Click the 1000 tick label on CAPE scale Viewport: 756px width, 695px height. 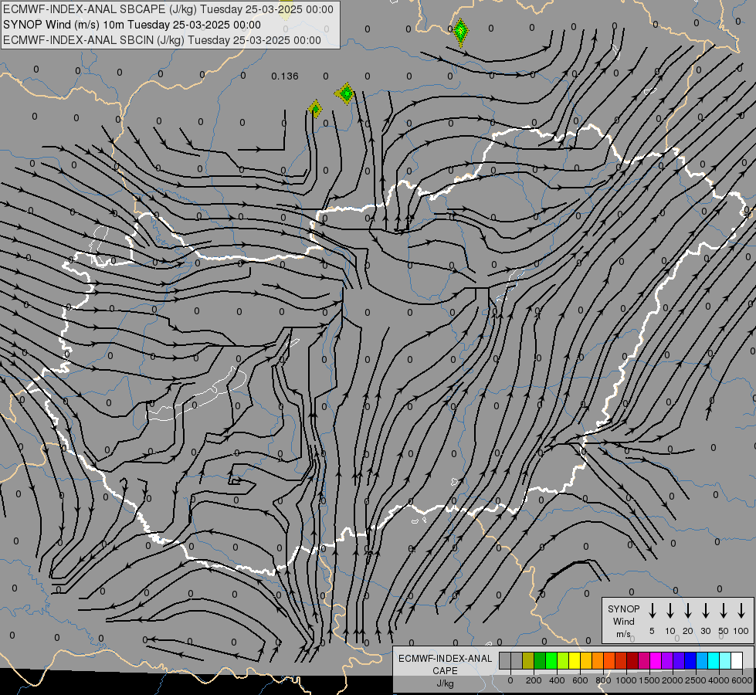pyautogui.click(x=625, y=680)
